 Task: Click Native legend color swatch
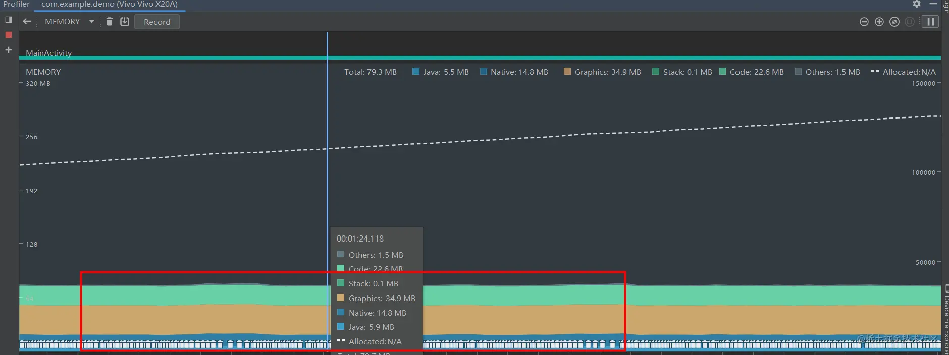484,71
